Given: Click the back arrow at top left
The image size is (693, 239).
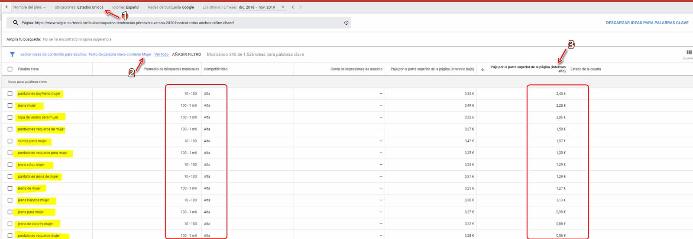Looking at the screenshot, I should pyautogui.click(x=6, y=7).
